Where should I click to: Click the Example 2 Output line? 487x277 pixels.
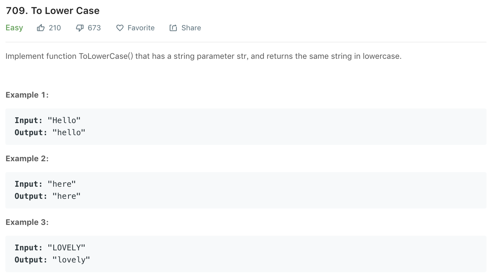coord(47,196)
